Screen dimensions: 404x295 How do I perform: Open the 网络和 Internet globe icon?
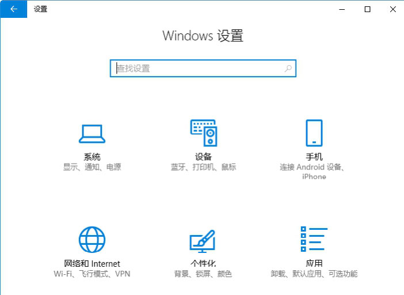click(92, 240)
